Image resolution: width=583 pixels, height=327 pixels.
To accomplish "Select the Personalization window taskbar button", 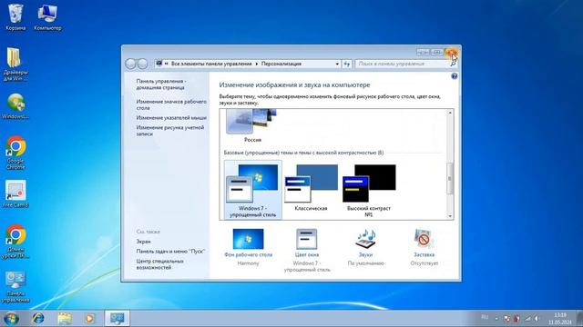I will click(x=118, y=319).
